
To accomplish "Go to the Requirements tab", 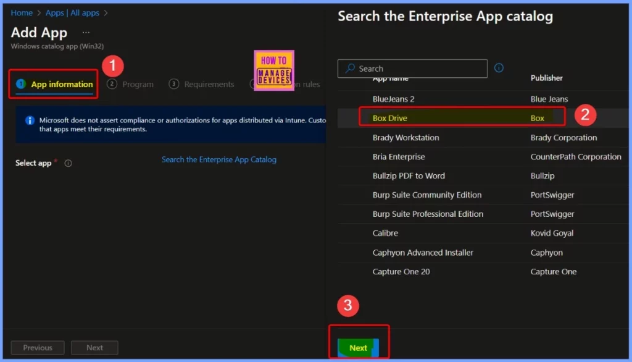I will tap(202, 84).
